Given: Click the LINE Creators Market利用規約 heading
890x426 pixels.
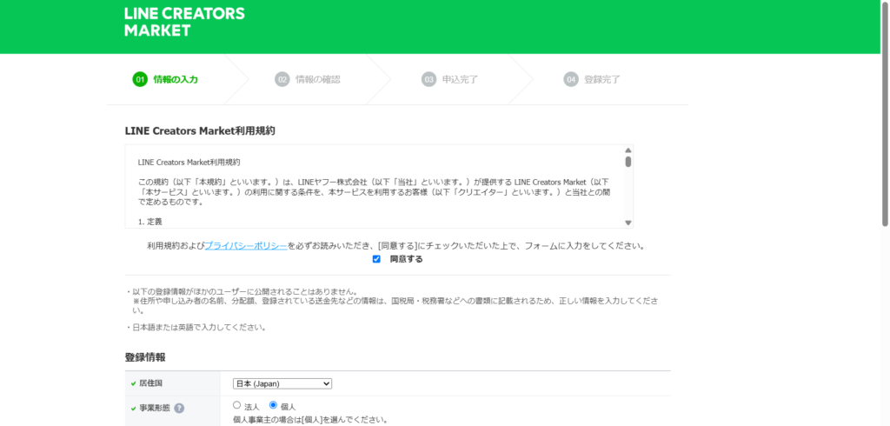Looking at the screenshot, I should point(200,130).
